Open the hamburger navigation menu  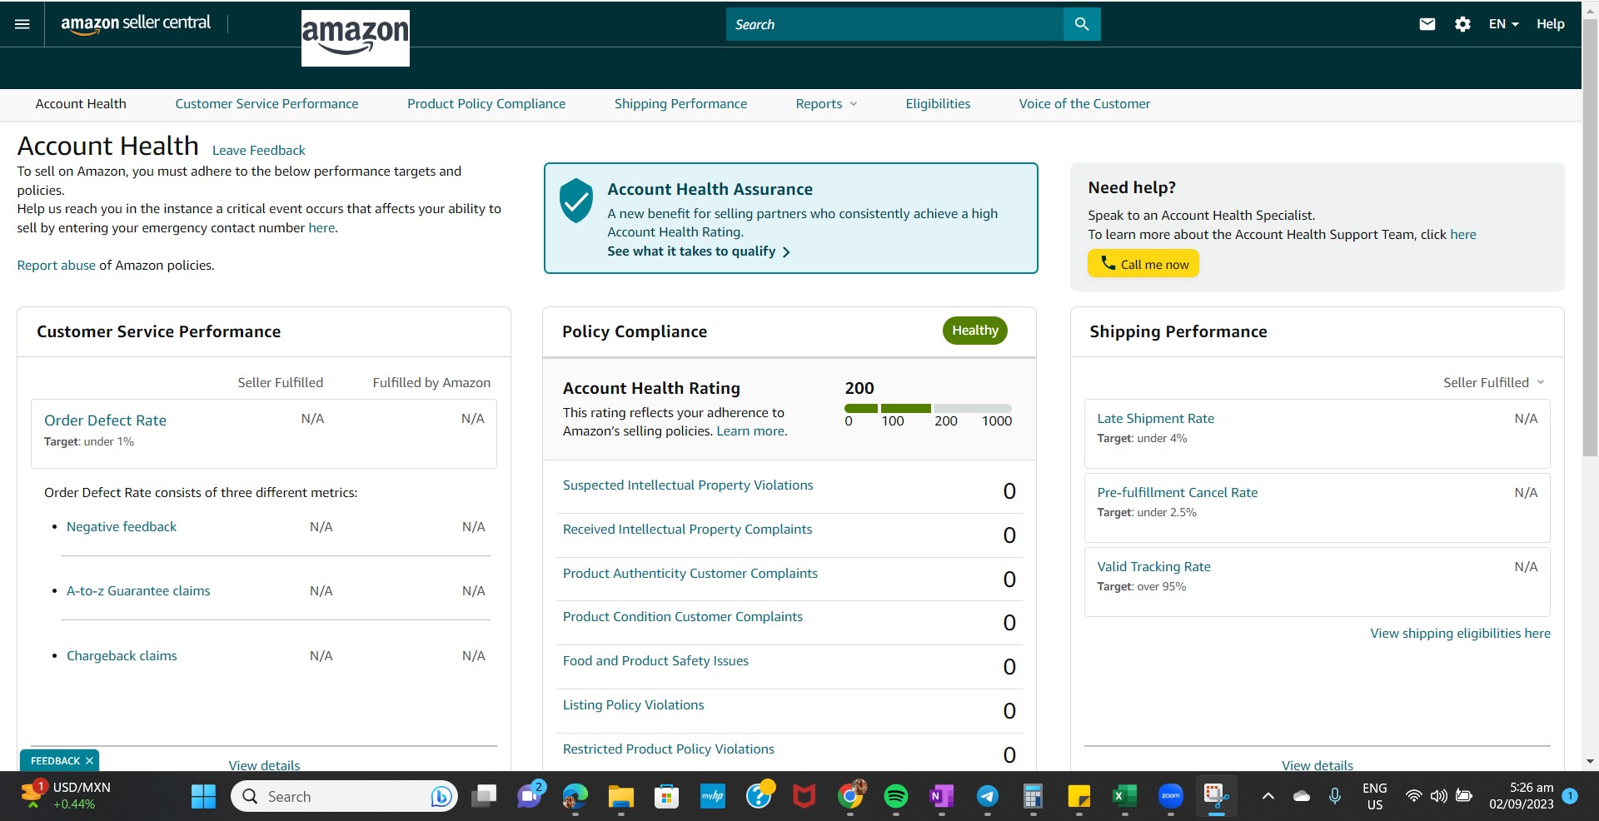(22, 24)
